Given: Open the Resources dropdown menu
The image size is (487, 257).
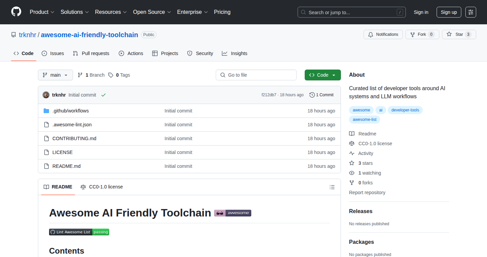Looking at the screenshot, I should tap(111, 12).
